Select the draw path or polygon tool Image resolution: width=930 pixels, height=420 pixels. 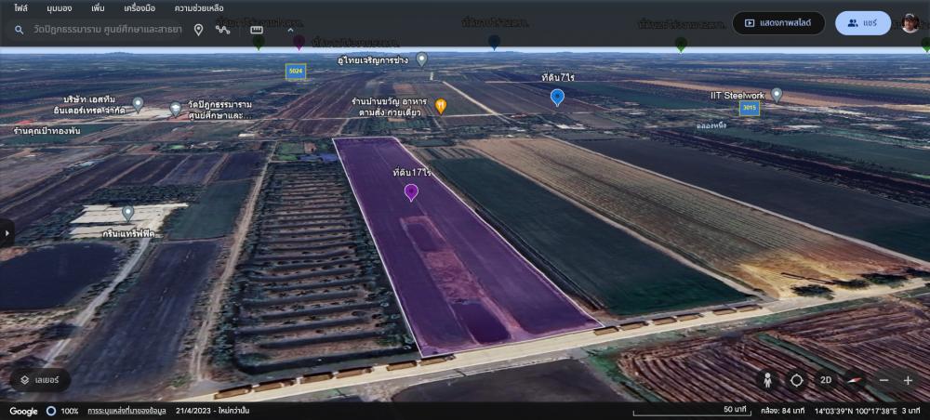point(223,30)
